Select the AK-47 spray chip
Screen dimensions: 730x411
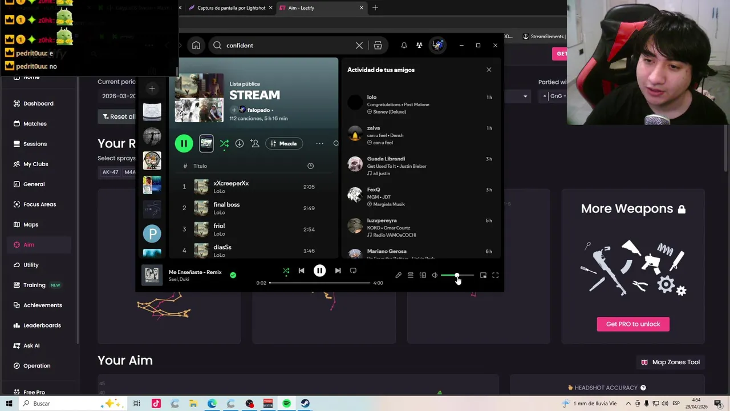pyautogui.click(x=110, y=172)
